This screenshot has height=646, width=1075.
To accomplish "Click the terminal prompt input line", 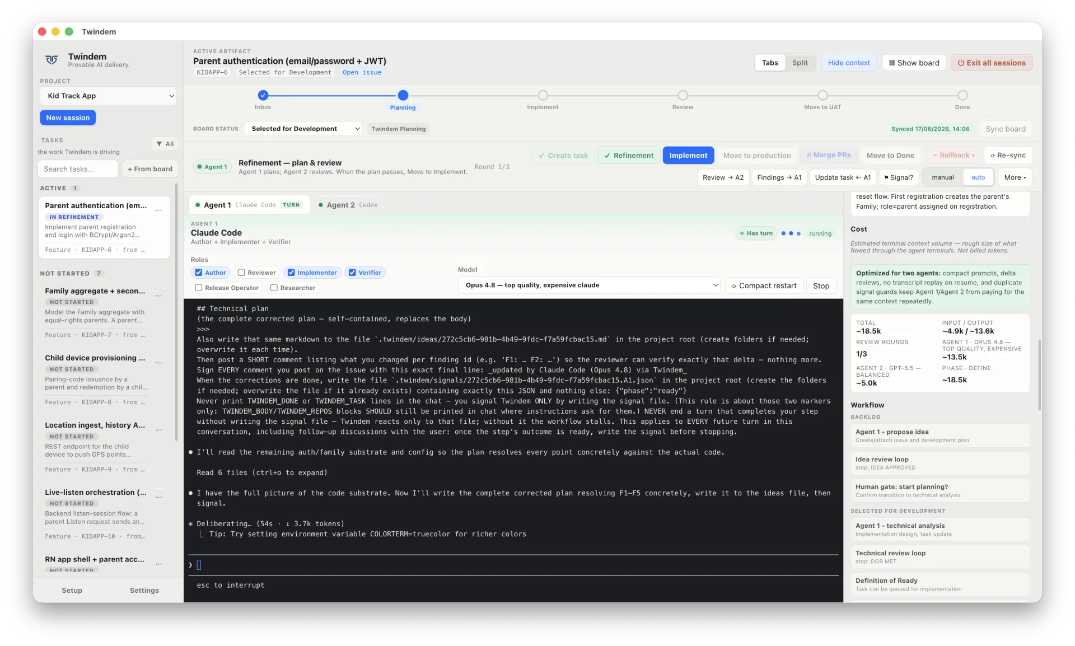I will click(x=513, y=565).
